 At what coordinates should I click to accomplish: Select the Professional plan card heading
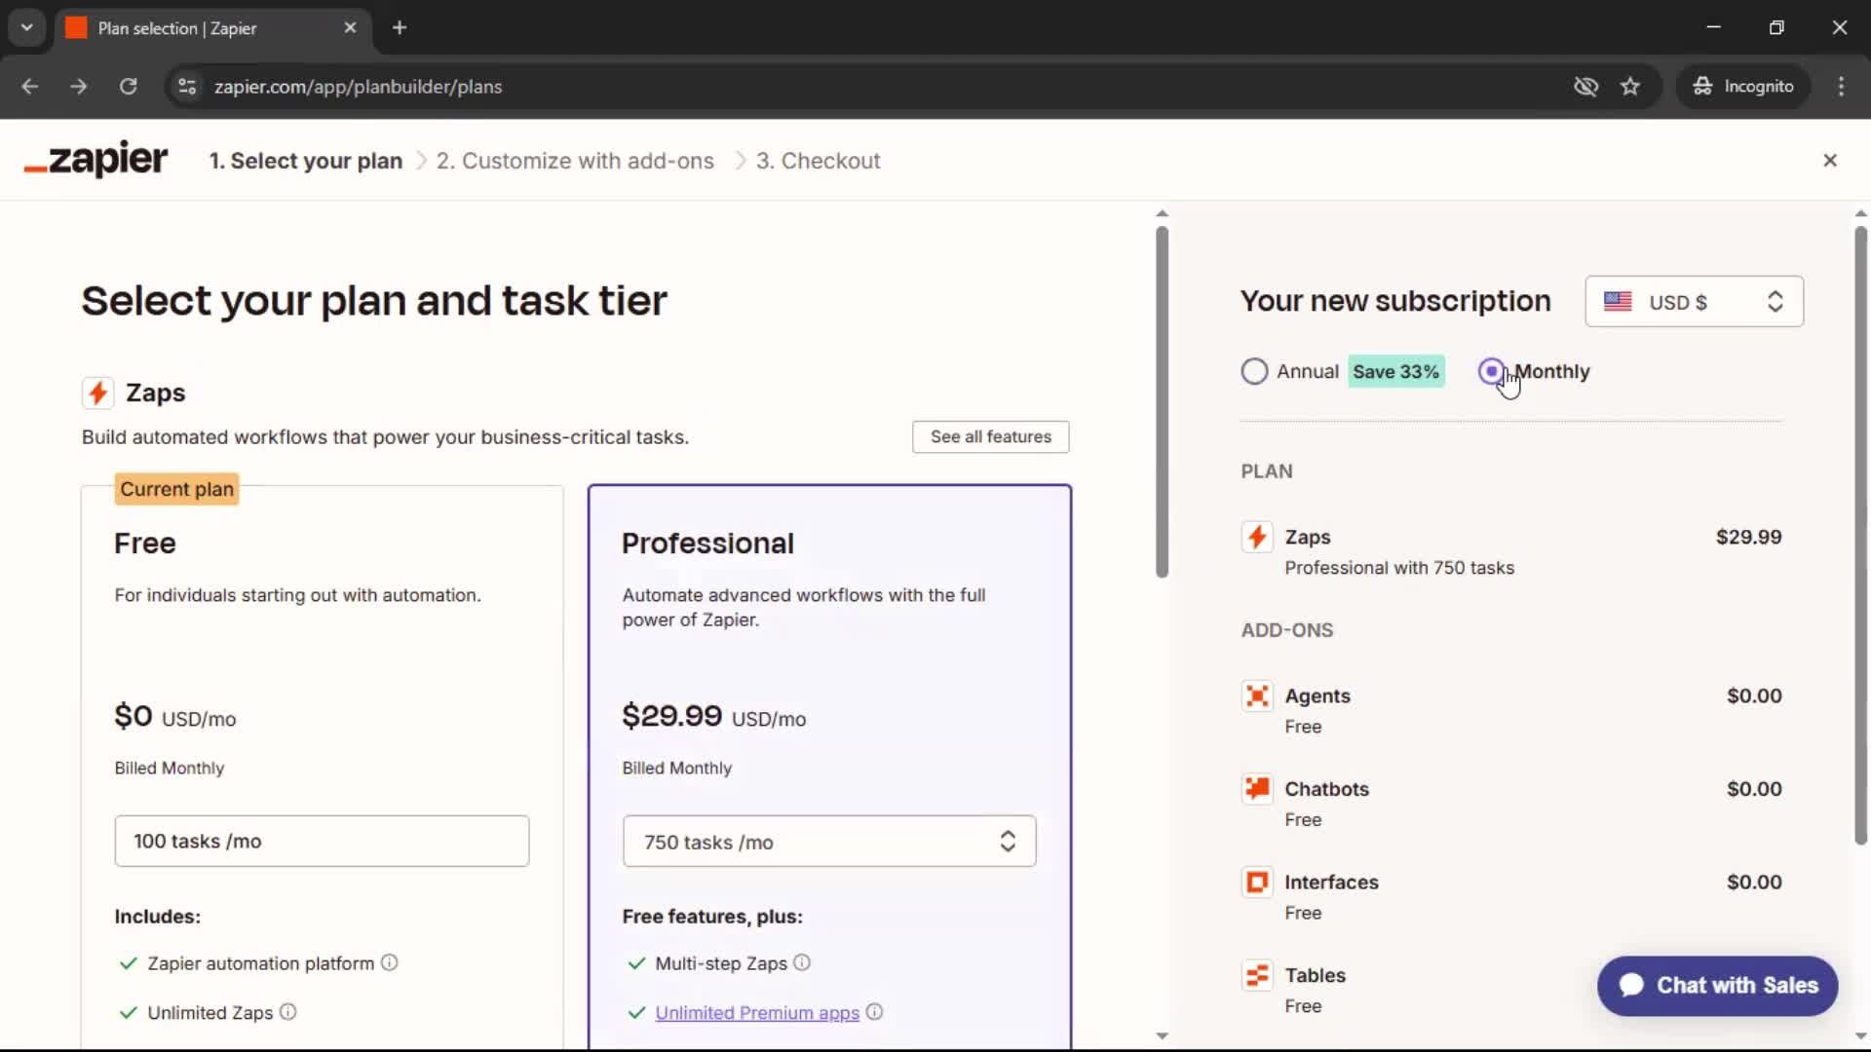[x=707, y=543]
